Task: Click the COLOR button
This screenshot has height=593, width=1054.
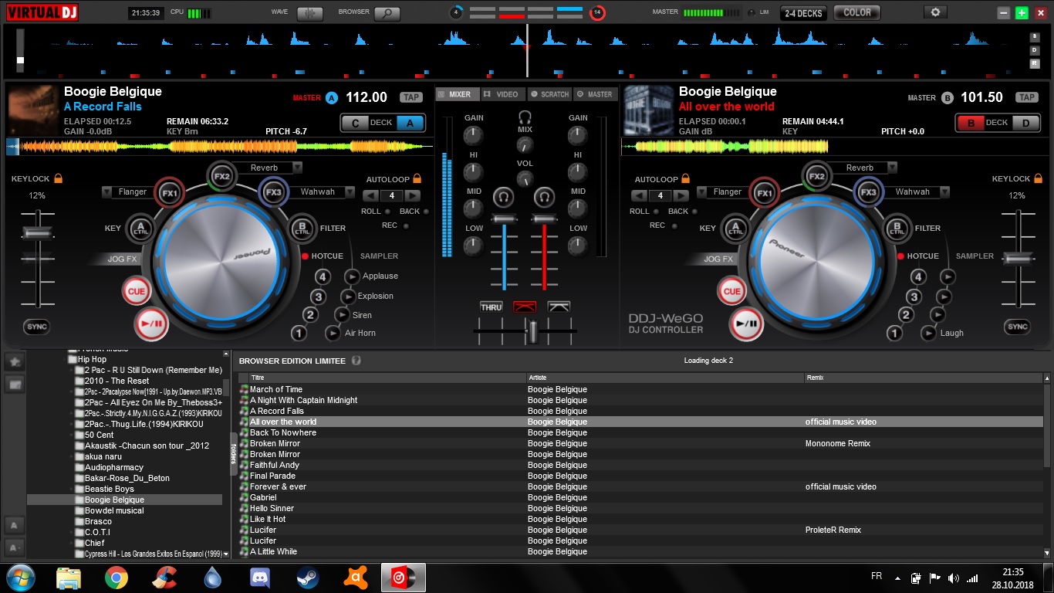Action: [857, 13]
